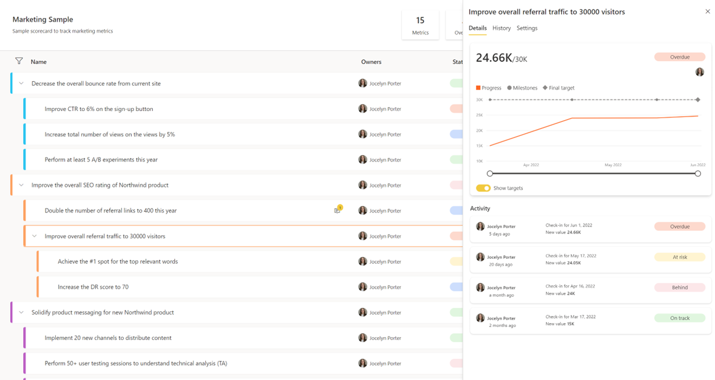The height and width of the screenshot is (380, 715).
Task: Open the Details tab
Action: tap(478, 28)
